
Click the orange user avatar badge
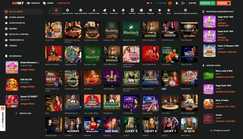pyautogui.click(x=170, y=3)
